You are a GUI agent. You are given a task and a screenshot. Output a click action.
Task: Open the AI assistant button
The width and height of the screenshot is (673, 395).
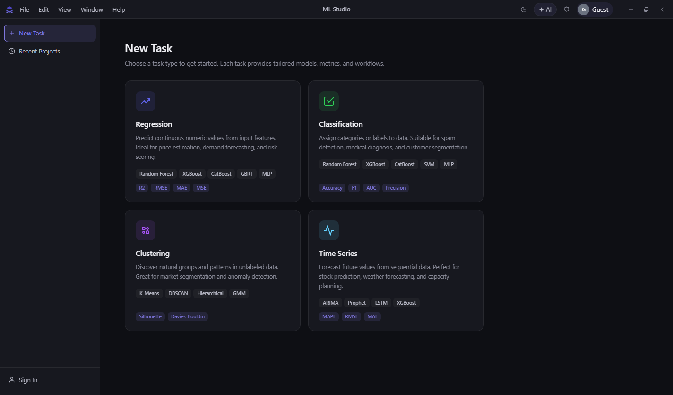click(545, 9)
